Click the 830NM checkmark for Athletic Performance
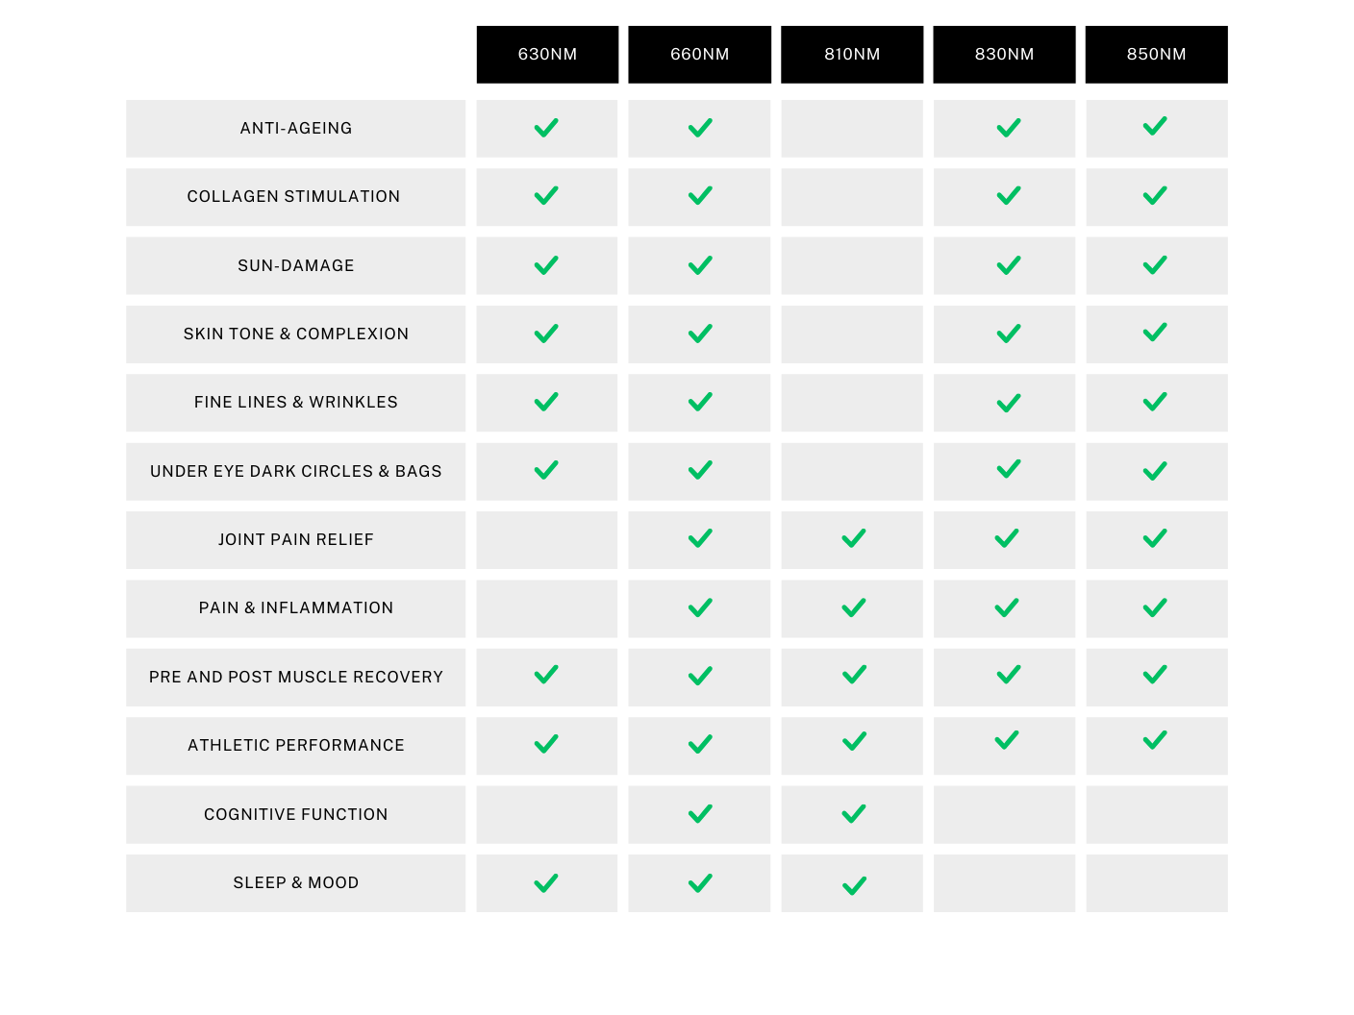The width and height of the screenshot is (1354, 1015). [x=1007, y=740]
